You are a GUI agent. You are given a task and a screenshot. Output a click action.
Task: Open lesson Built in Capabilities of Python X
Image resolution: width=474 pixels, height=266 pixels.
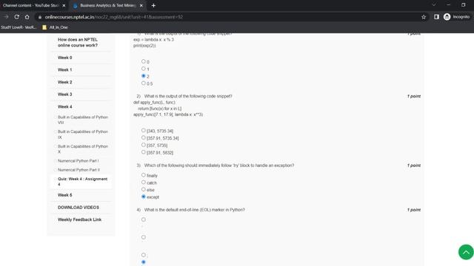tap(83, 149)
